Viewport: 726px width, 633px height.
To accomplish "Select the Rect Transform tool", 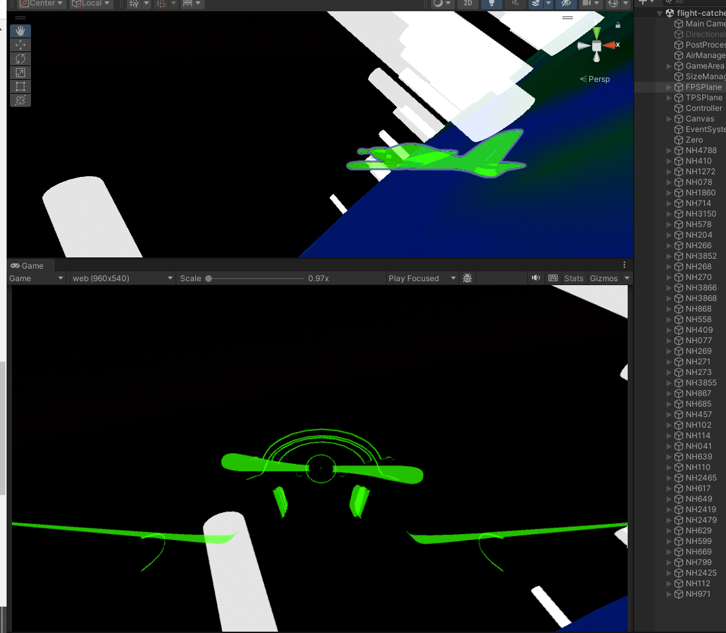I will click(x=20, y=86).
